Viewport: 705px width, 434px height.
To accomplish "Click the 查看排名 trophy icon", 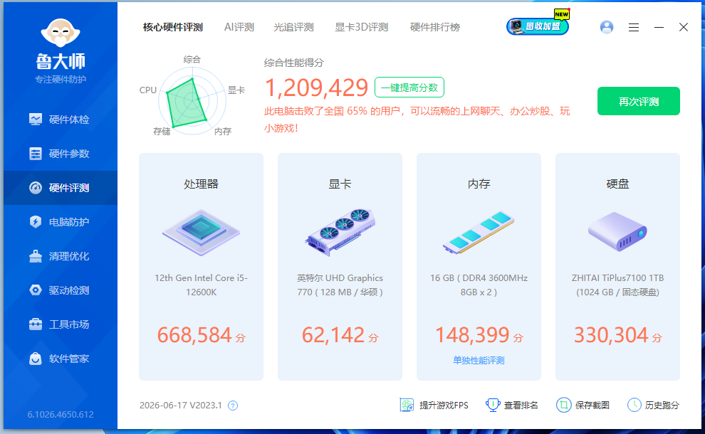I will tap(493, 406).
